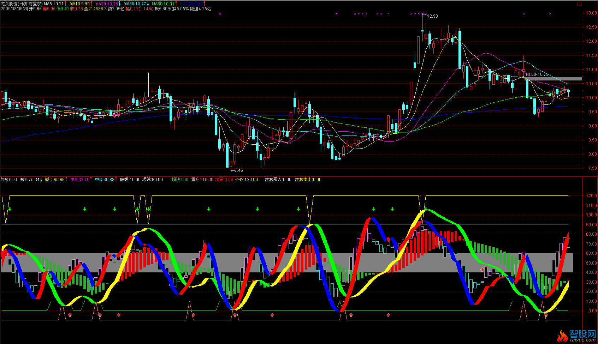Click the 底线:10.00 parameter
Screen dimensions: 598x344
(130, 180)
